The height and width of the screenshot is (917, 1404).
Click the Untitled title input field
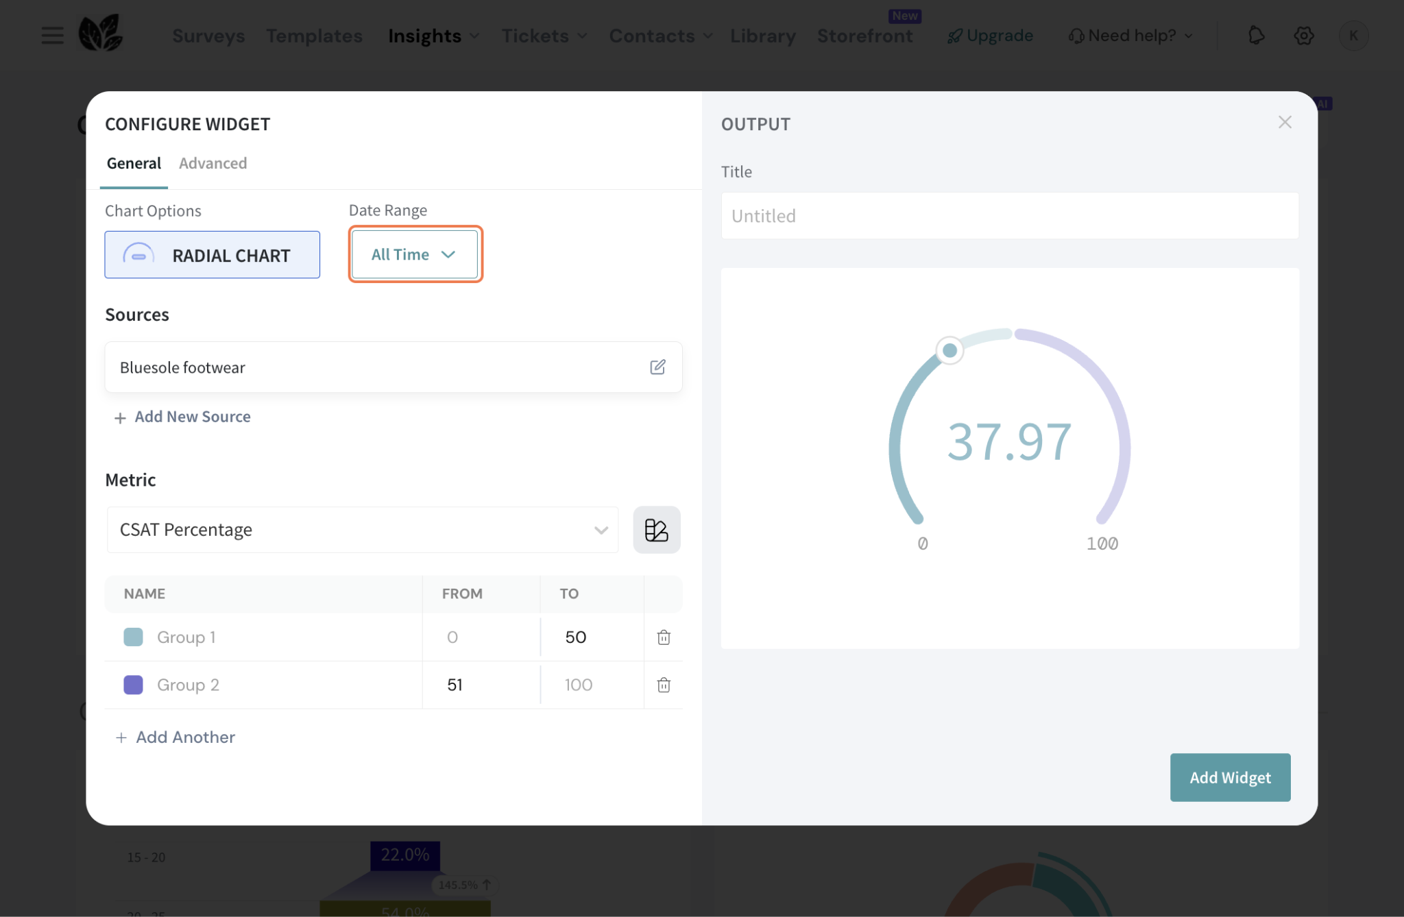point(1009,216)
